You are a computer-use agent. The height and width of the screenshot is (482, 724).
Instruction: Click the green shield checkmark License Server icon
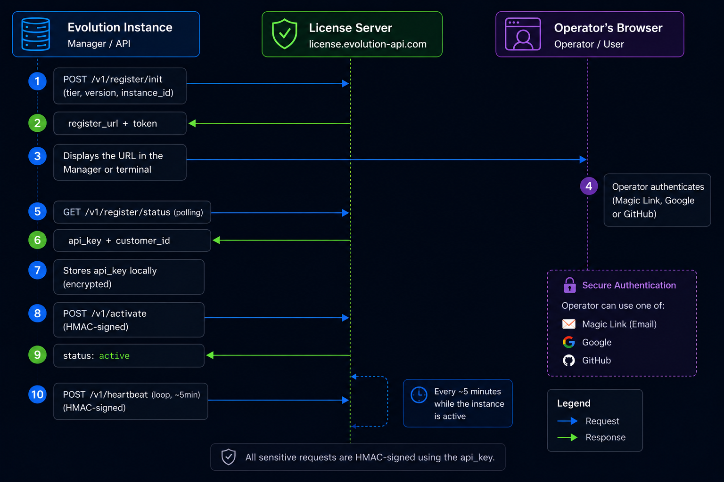[x=285, y=34]
